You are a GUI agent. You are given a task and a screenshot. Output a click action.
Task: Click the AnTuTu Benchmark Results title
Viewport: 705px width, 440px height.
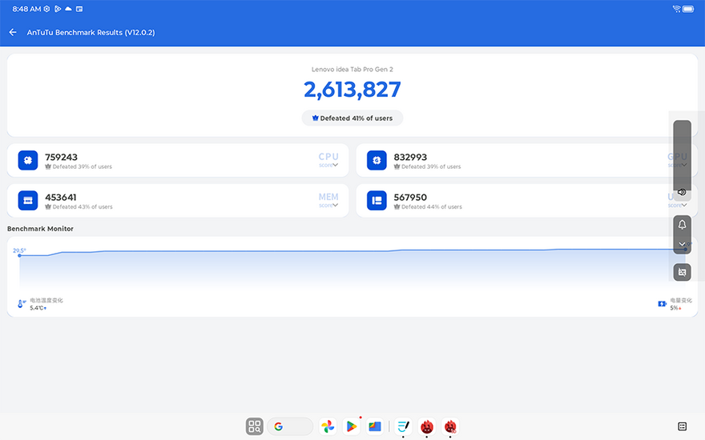(x=91, y=32)
